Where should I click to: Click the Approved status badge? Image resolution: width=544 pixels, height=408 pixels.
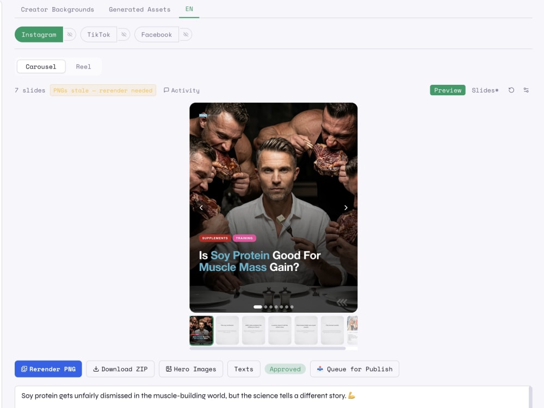[285, 369]
